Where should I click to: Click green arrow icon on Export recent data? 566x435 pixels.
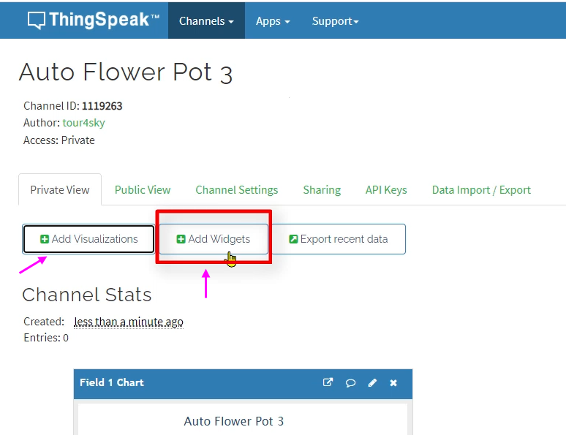[293, 239]
